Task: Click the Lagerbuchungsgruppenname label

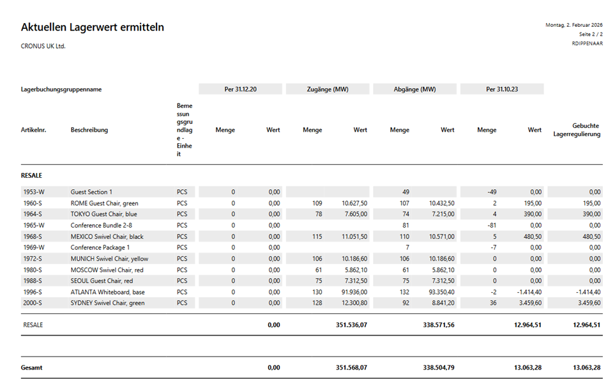Action: tap(61, 90)
